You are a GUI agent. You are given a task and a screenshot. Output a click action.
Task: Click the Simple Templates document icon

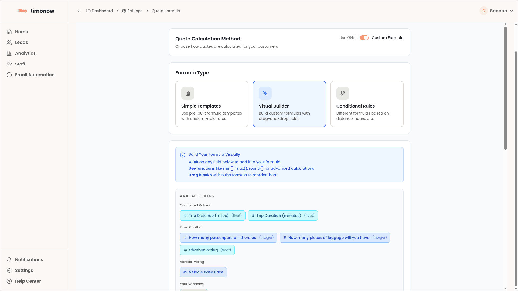[188, 93]
